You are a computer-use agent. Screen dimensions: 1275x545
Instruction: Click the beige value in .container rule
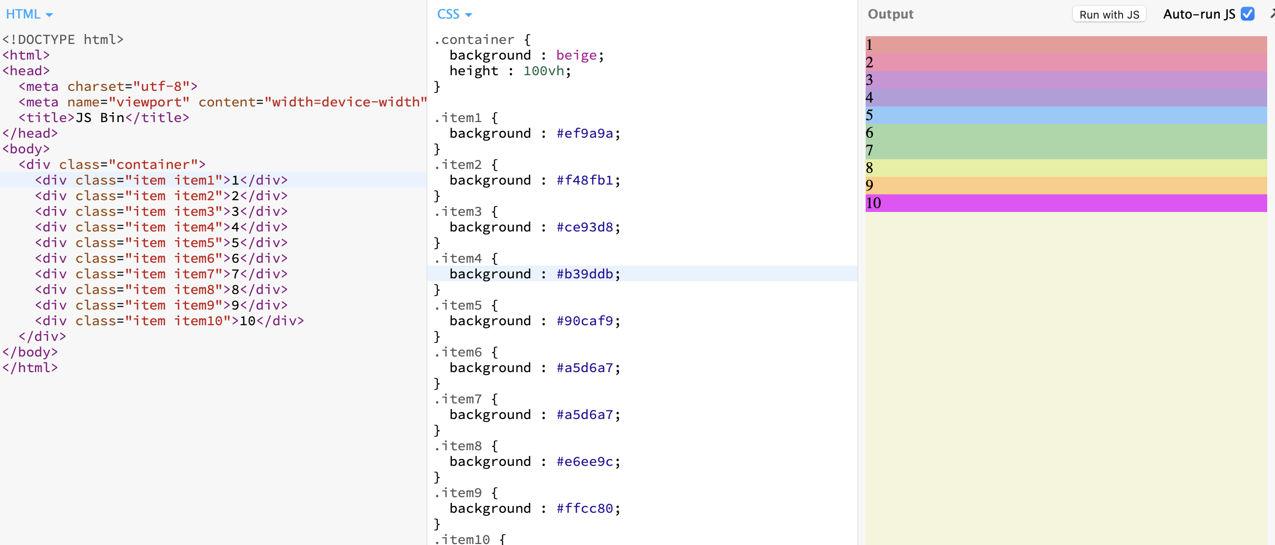tap(576, 55)
